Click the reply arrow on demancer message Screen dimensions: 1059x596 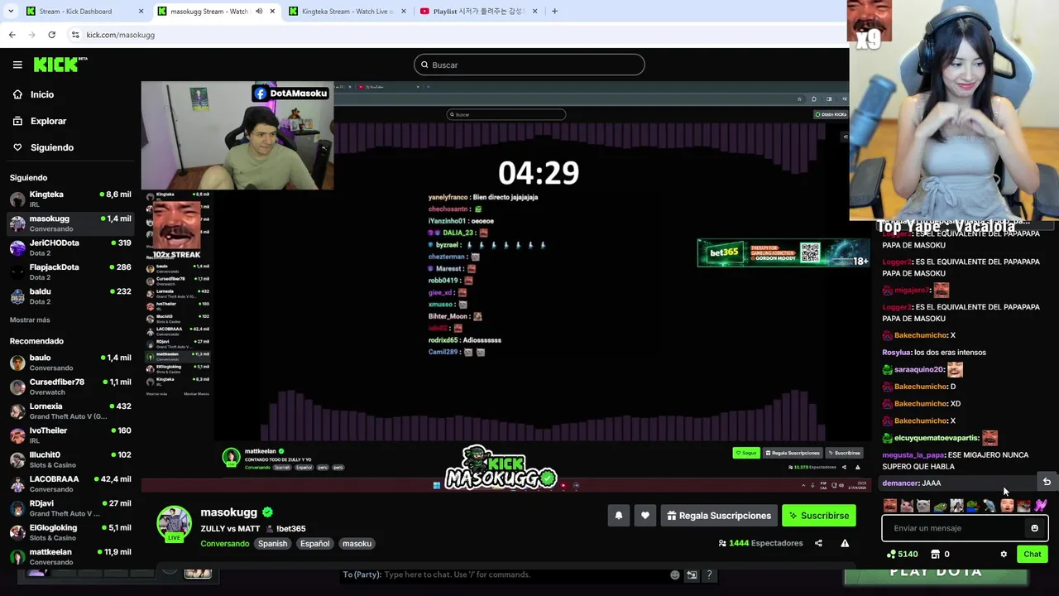pos(1047,482)
